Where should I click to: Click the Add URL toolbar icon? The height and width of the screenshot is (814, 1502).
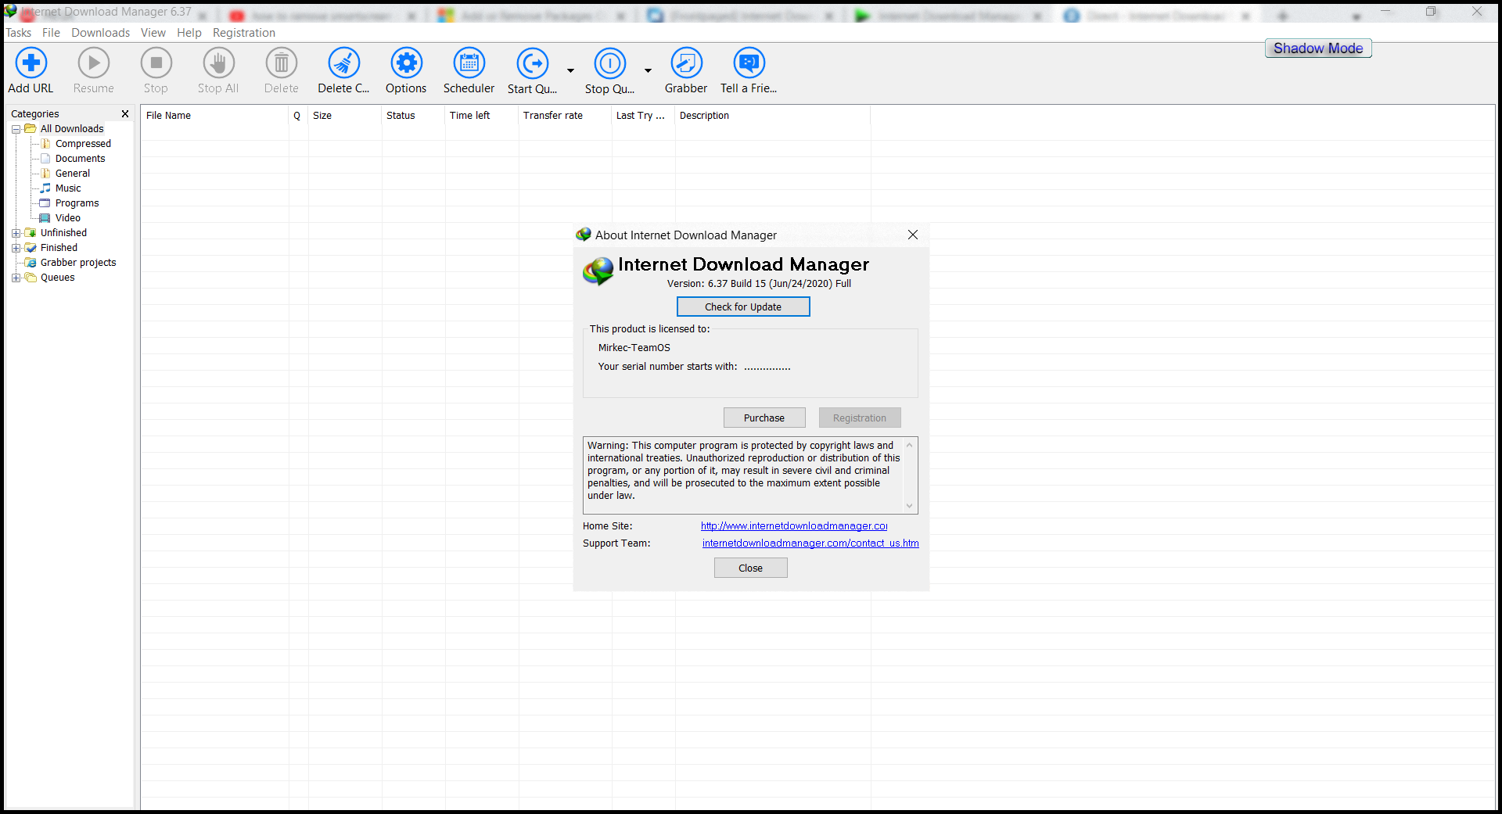[31, 63]
